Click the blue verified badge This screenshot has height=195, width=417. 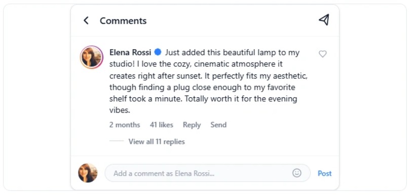158,52
